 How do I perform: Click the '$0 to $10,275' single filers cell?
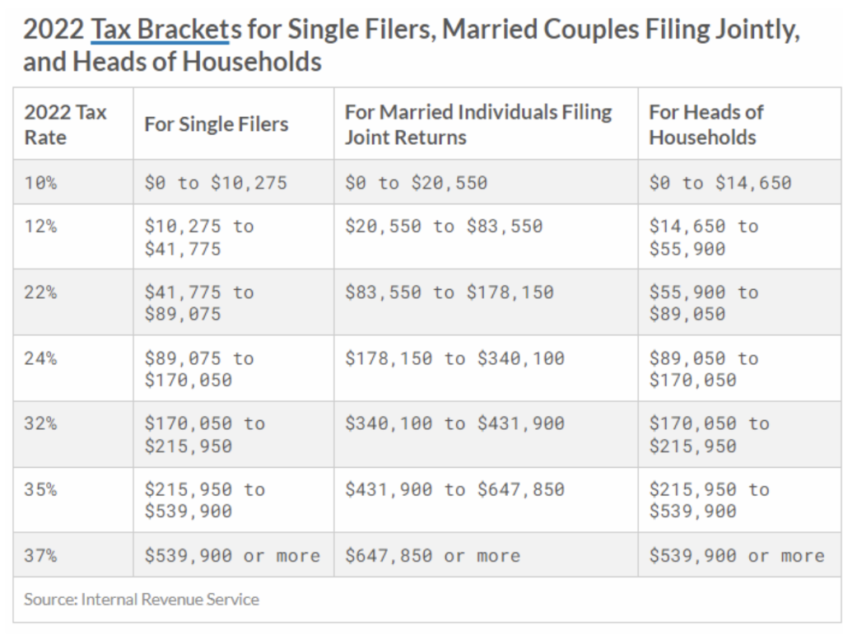click(233, 182)
